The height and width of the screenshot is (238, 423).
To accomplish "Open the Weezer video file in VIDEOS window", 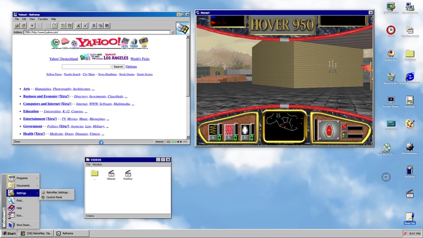I will coord(111,175).
